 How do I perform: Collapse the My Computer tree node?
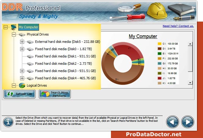coord(5,27)
